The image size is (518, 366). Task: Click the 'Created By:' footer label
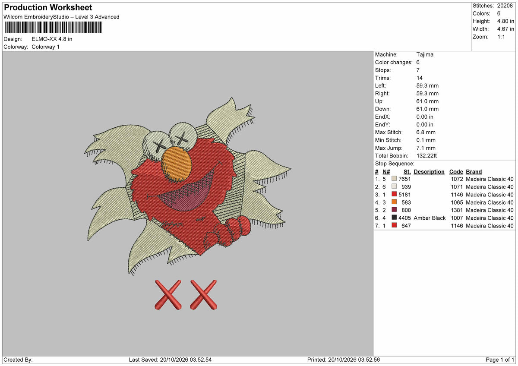pyautogui.click(x=18, y=360)
